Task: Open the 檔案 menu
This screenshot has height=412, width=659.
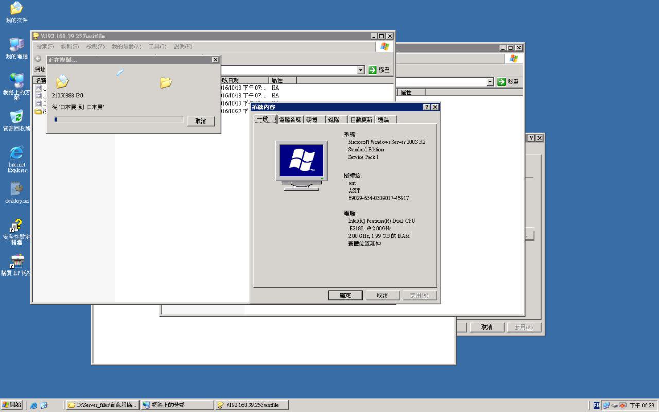Action: click(x=45, y=47)
